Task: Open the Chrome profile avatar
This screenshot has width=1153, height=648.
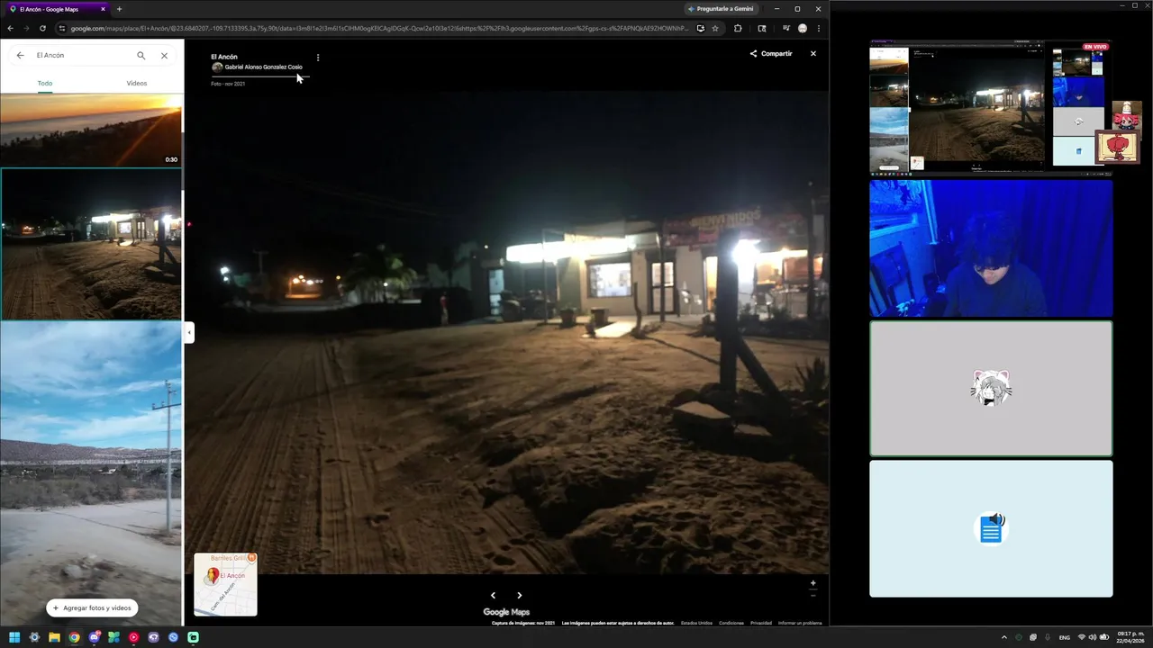Action: point(803,28)
